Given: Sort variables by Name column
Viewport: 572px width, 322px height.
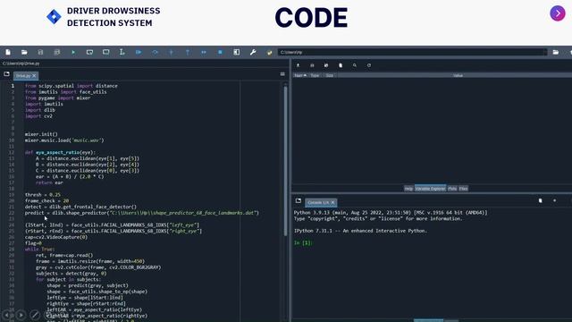Looking at the screenshot, I should click(300, 75).
